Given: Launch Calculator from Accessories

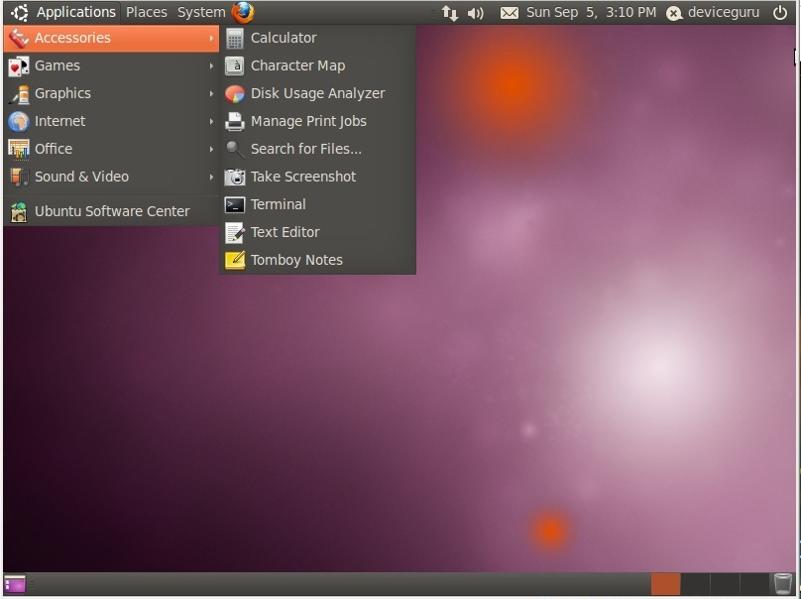Looking at the screenshot, I should tap(318, 38).
